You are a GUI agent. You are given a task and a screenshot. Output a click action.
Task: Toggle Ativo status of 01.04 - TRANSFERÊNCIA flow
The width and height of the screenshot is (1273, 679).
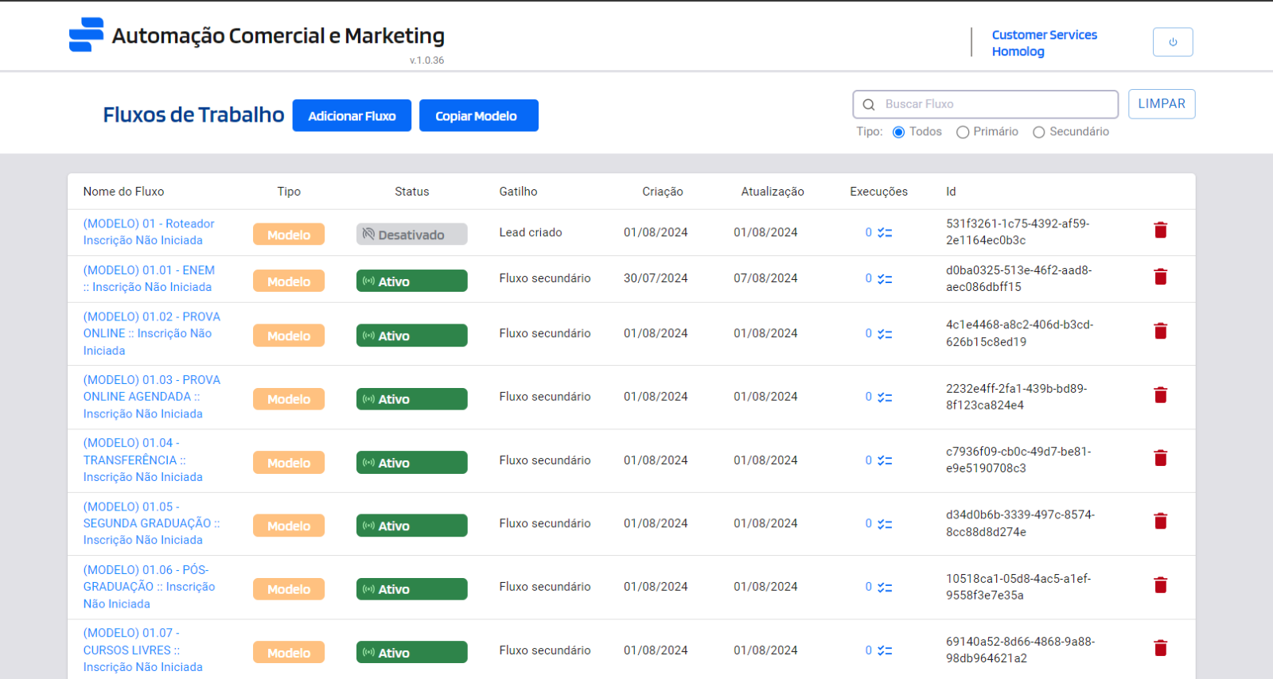point(411,463)
